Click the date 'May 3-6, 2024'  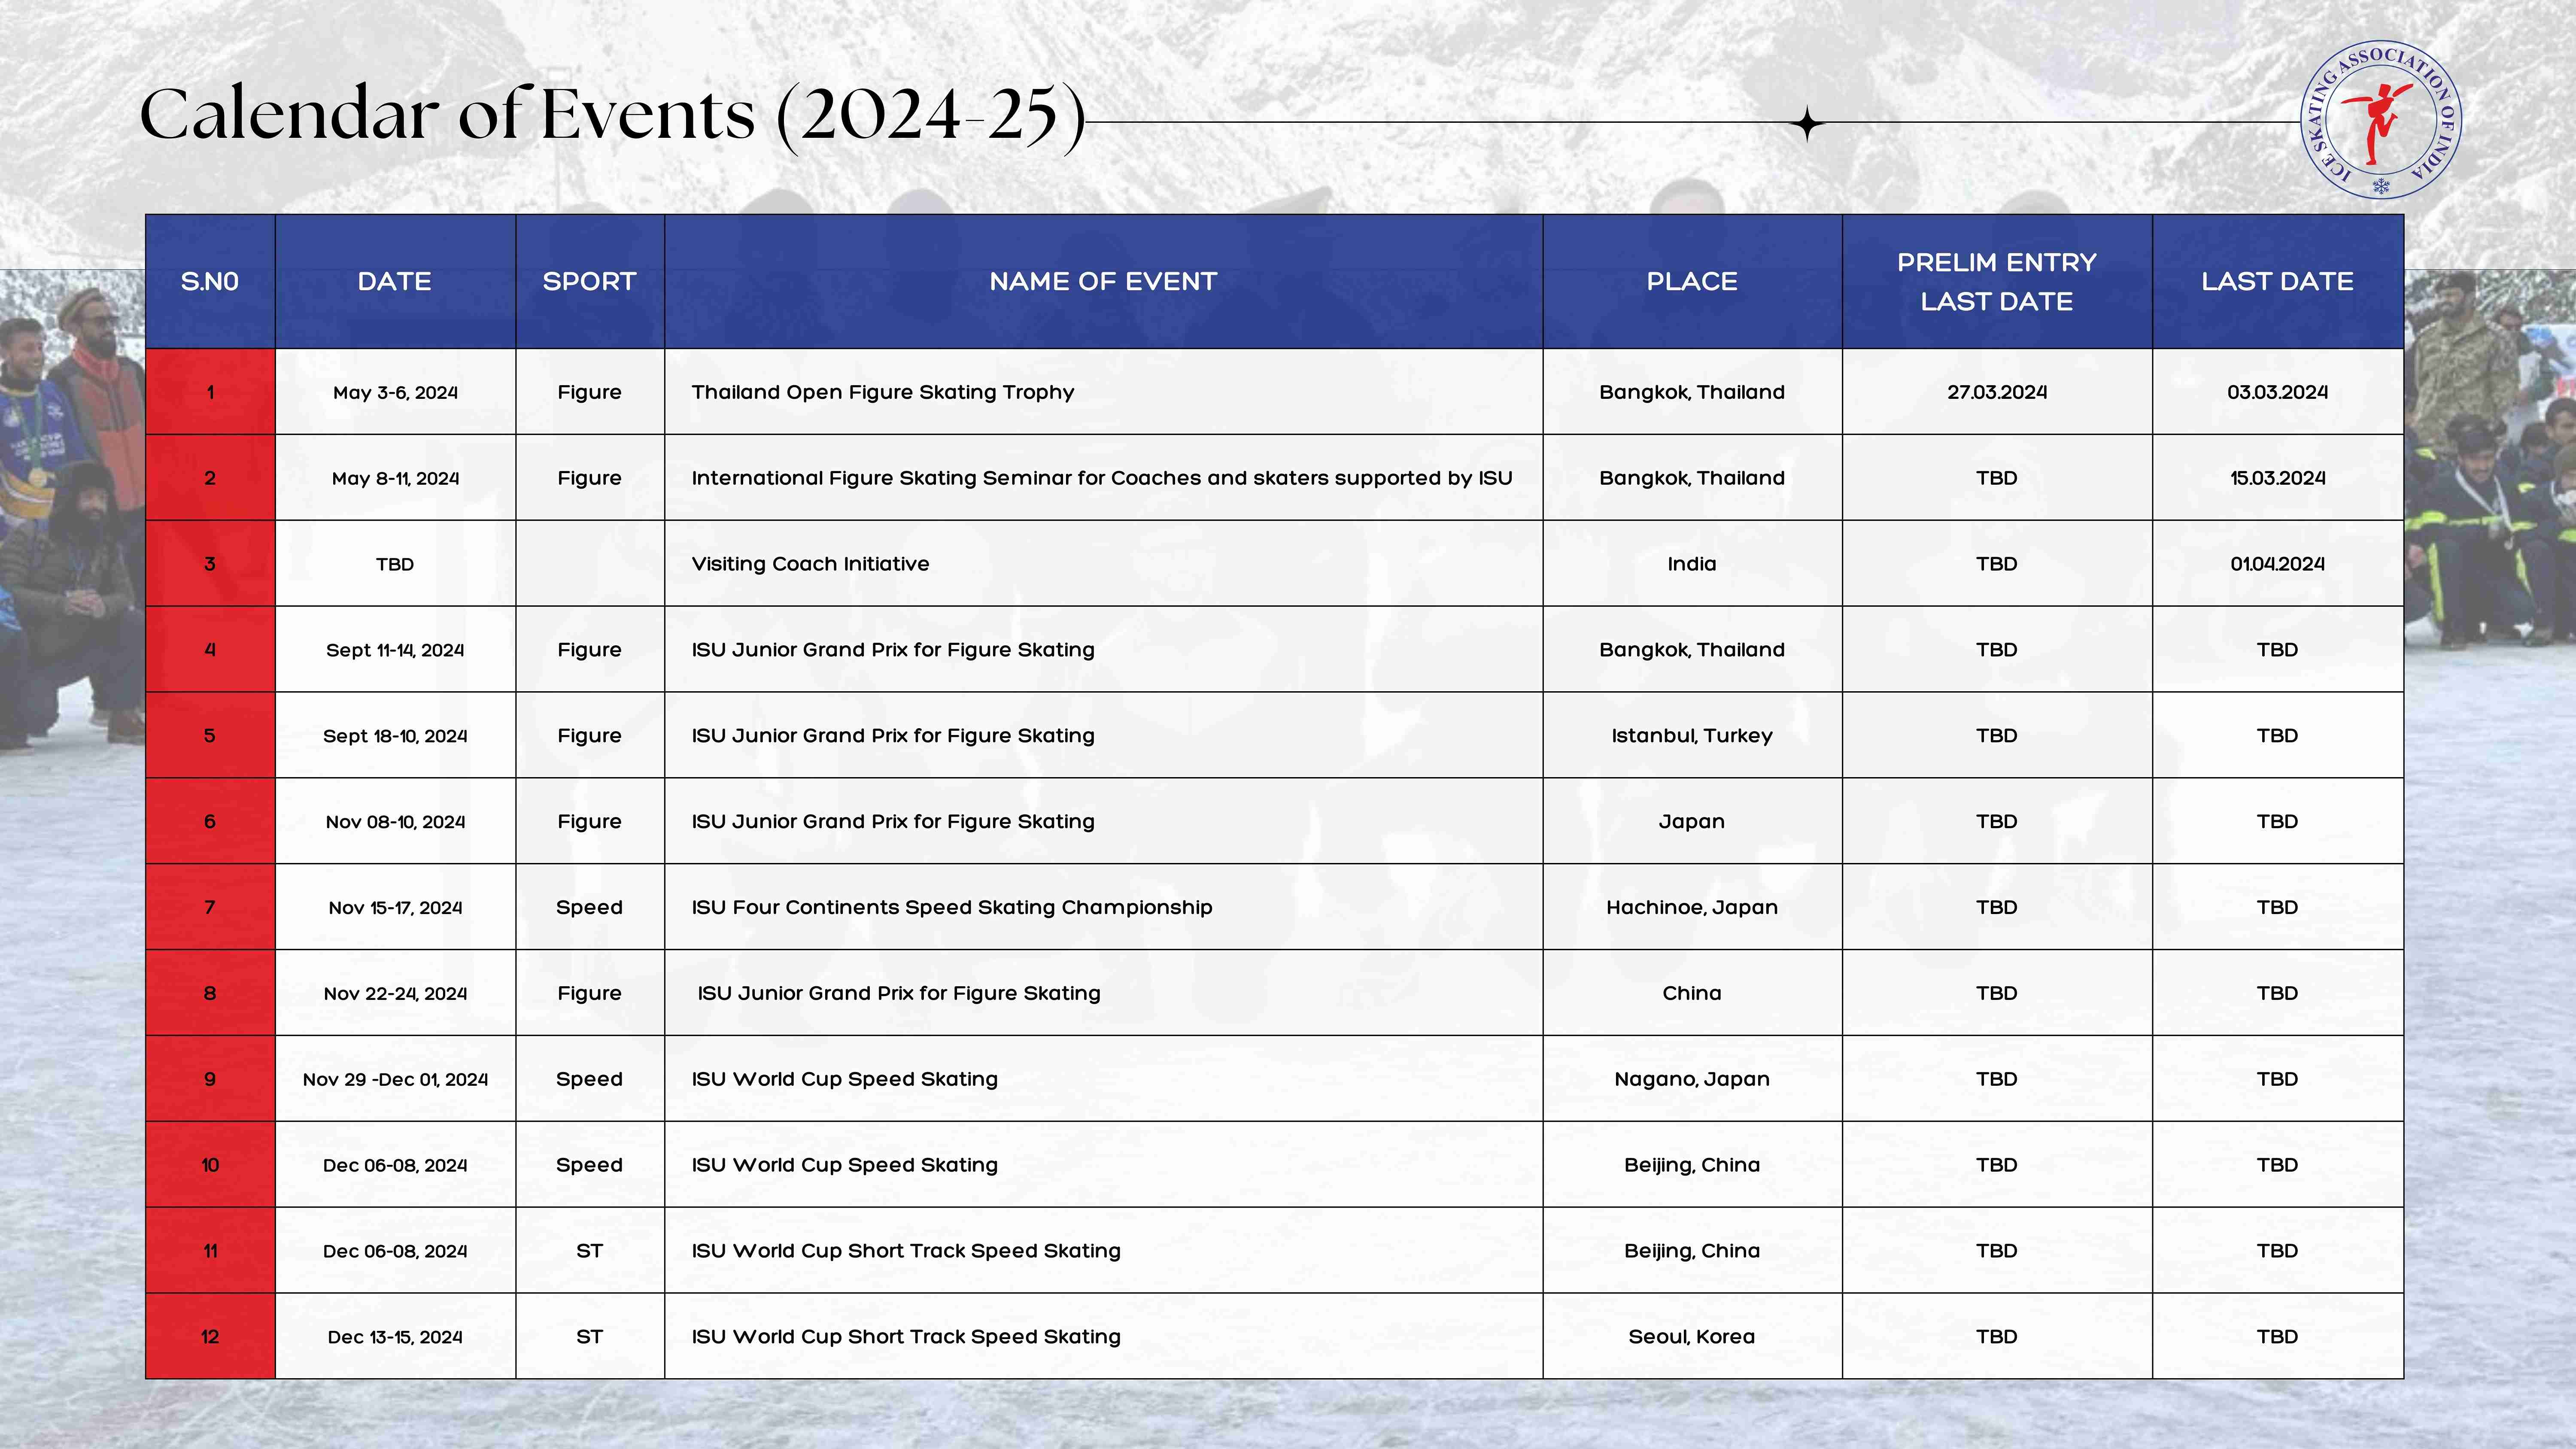(x=395, y=392)
